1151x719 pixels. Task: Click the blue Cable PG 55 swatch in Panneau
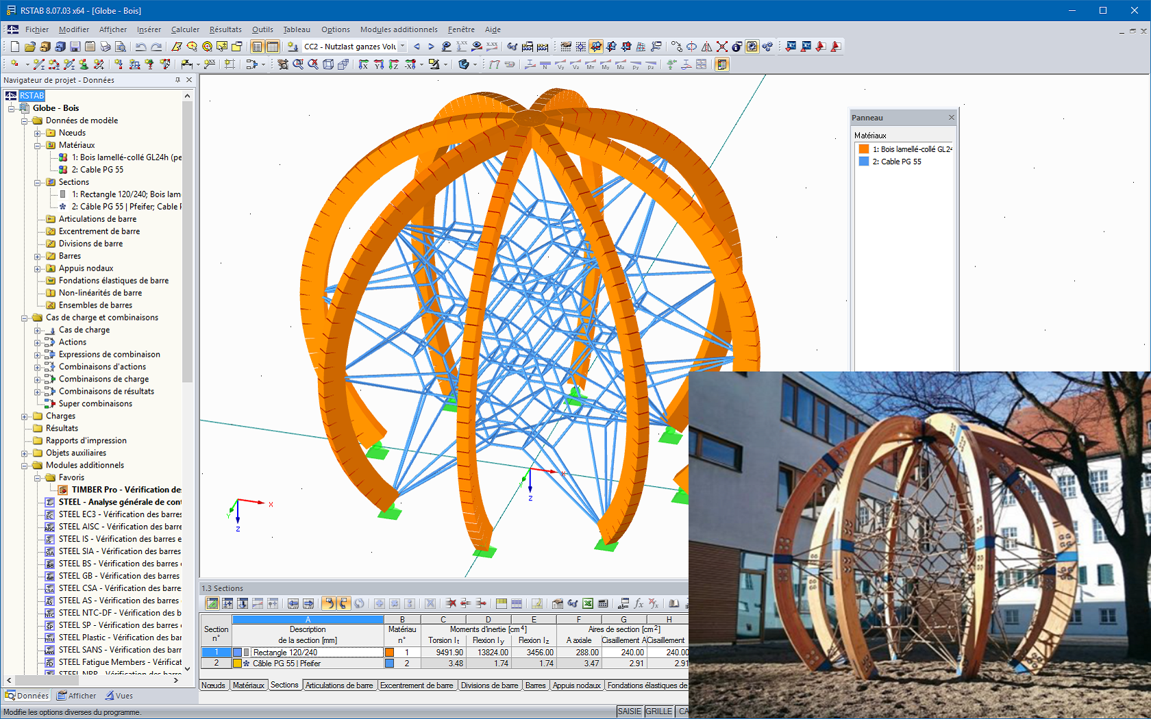coord(864,162)
